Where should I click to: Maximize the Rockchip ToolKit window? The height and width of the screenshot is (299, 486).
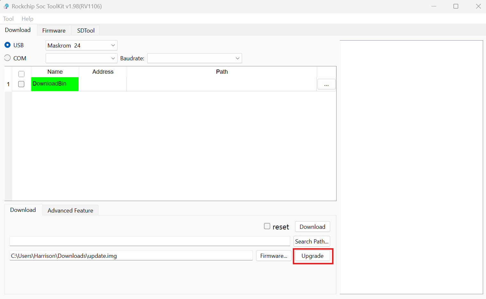pyautogui.click(x=456, y=6)
